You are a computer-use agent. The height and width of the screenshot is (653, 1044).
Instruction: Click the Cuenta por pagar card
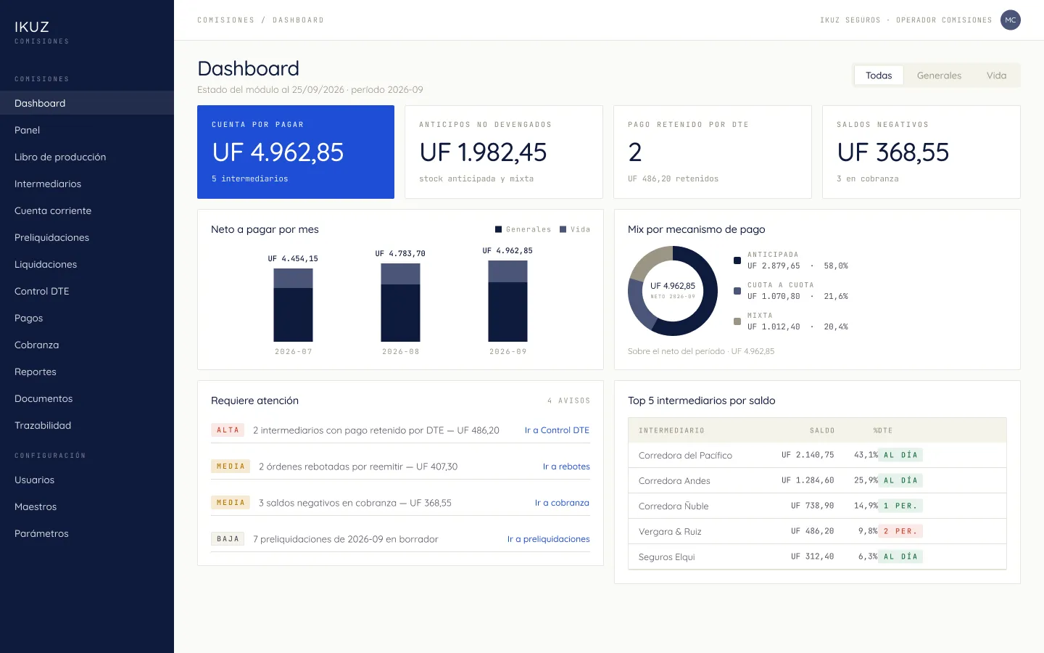pos(296,152)
